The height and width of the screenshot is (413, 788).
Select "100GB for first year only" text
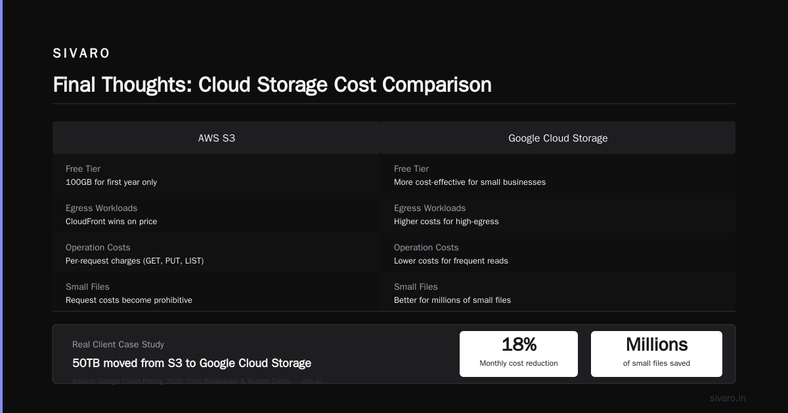(111, 182)
